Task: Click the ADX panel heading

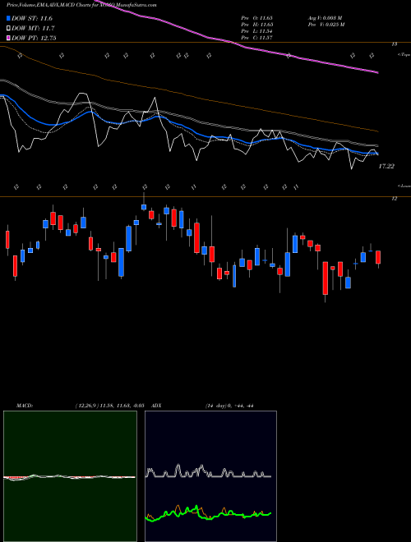Action: tap(156, 406)
